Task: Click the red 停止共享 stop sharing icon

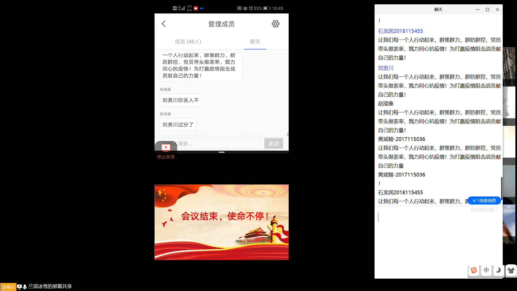Action: coord(166,147)
